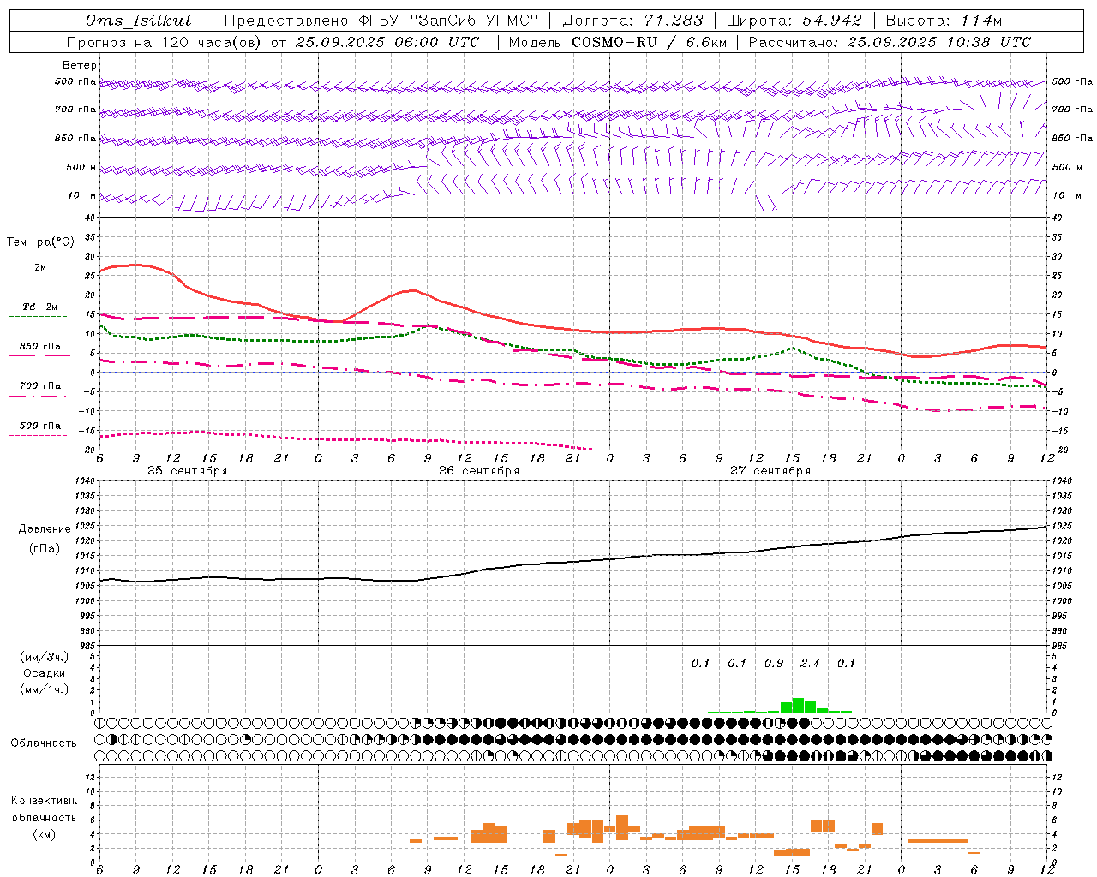Click the Осадки precipitation label
The width and height of the screenshot is (1097, 877).
pos(45,673)
